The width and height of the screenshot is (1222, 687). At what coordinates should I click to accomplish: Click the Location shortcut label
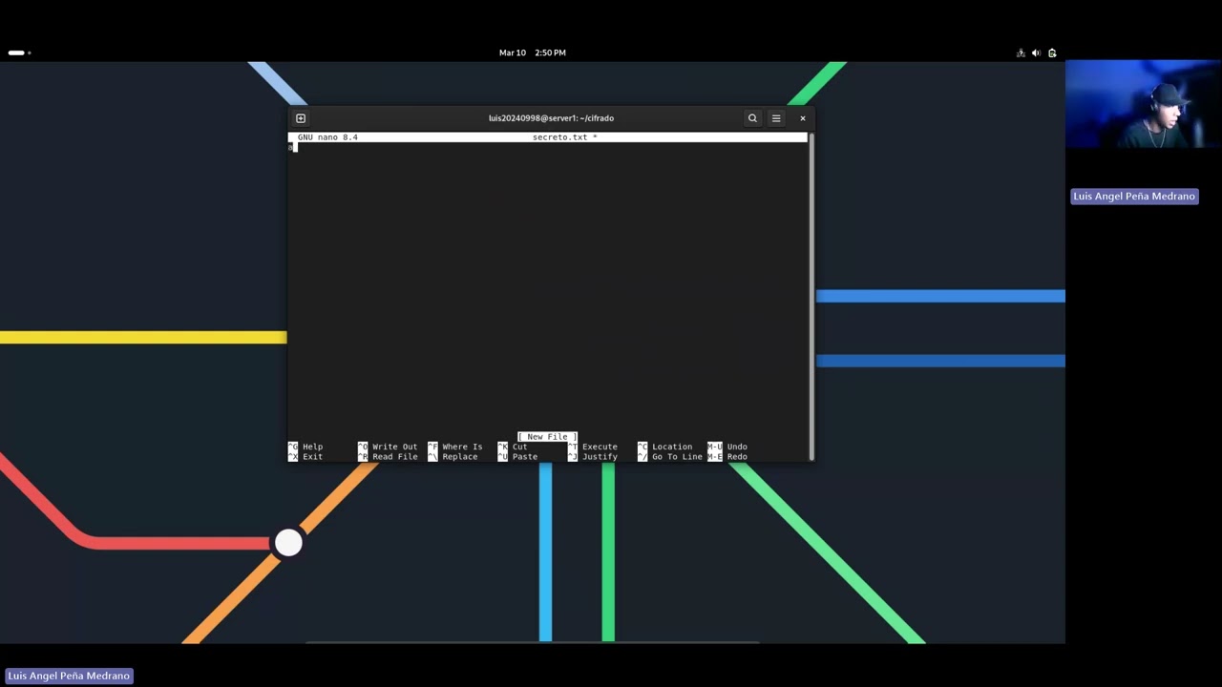672,447
